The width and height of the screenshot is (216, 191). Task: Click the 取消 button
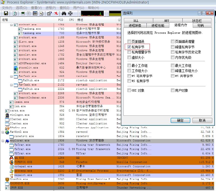pyautogui.click(x=202, y=120)
